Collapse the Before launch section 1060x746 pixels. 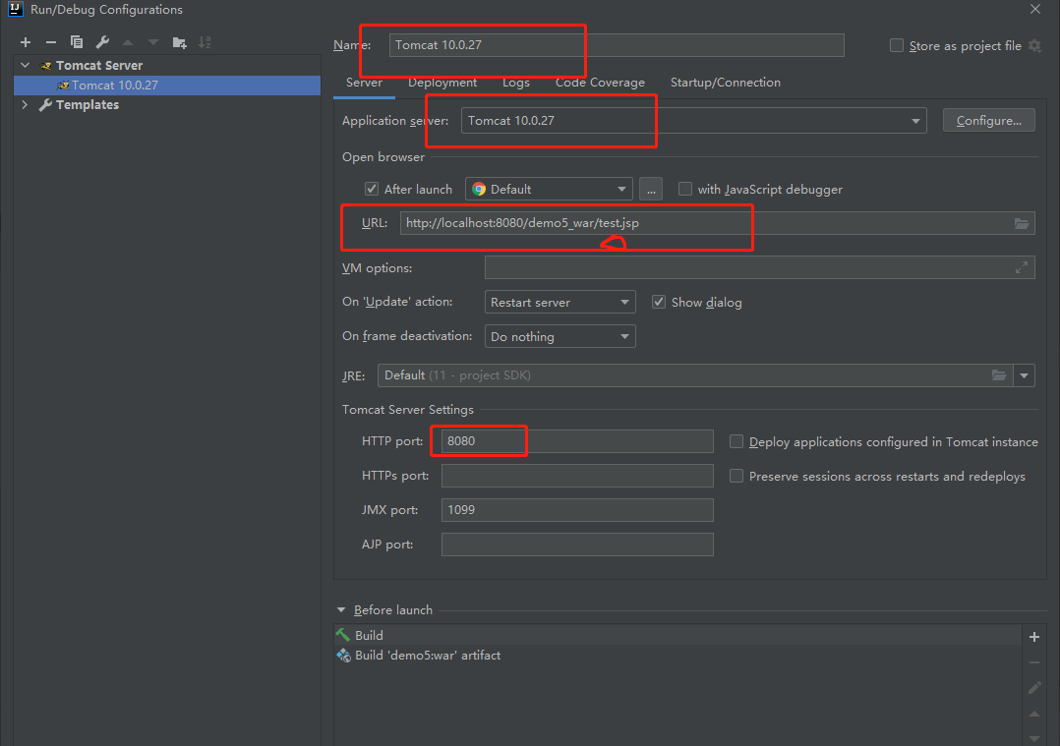(x=341, y=609)
